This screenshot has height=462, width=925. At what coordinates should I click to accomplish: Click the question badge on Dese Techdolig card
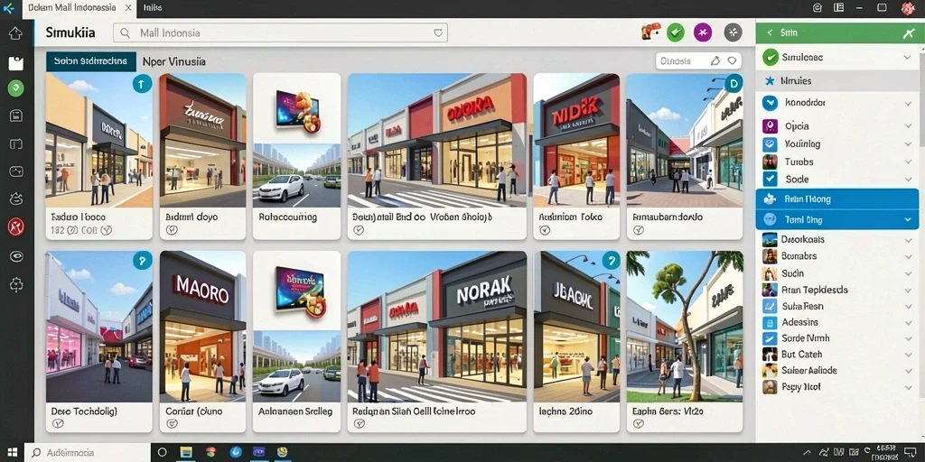(142, 260)
